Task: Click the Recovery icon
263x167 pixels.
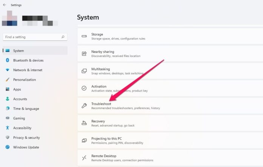Action: pos(84,123)
